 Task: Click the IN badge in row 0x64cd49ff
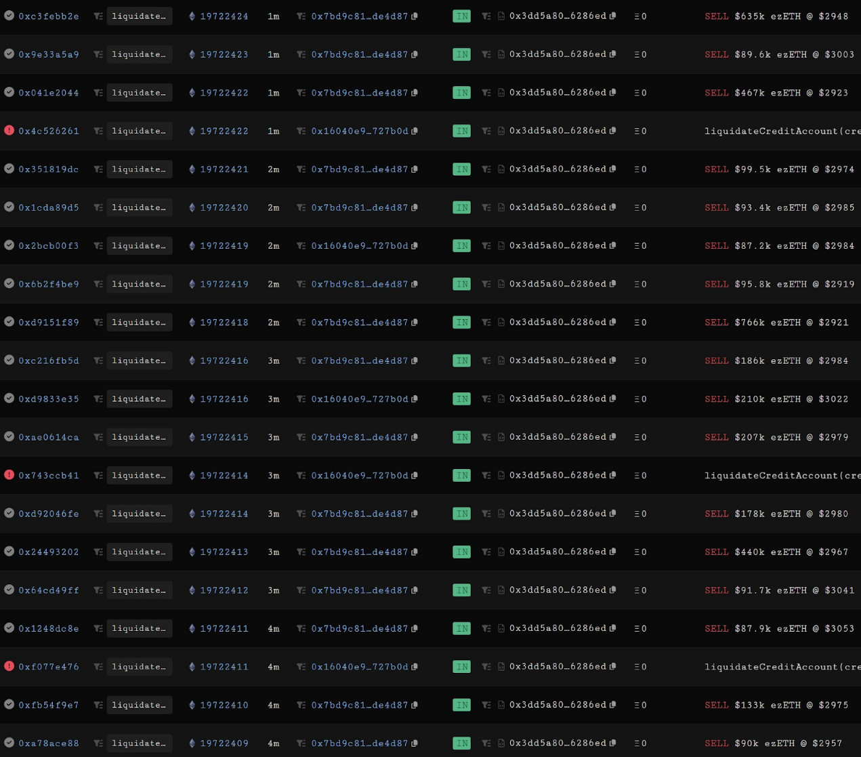point(461,590)
